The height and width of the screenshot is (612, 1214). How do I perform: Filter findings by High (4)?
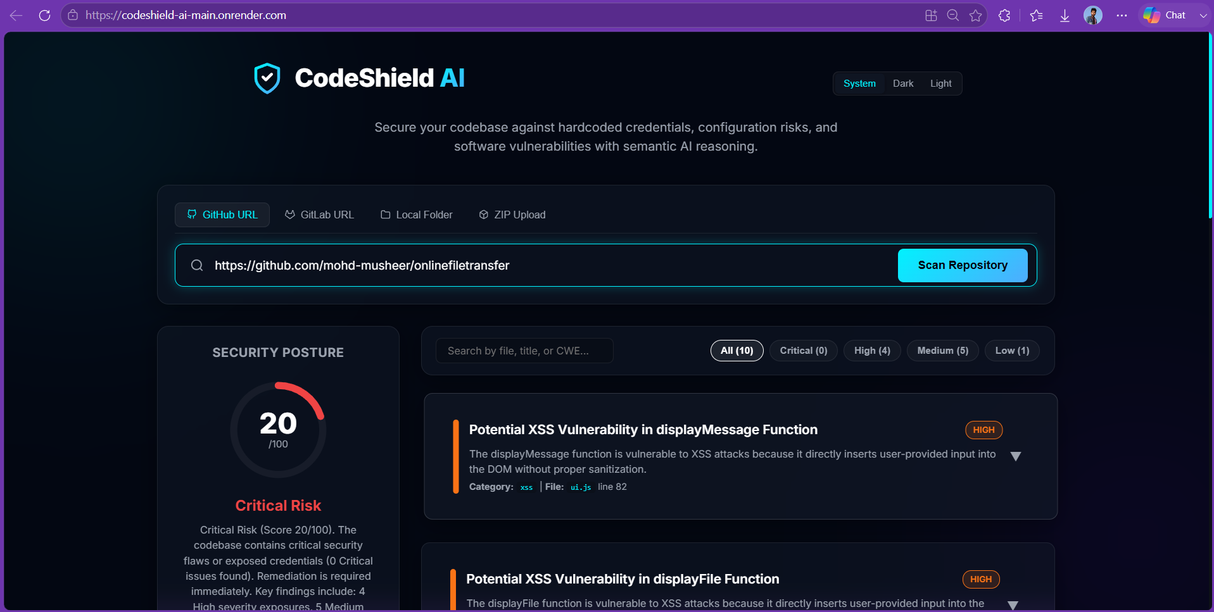coord(872,351)
